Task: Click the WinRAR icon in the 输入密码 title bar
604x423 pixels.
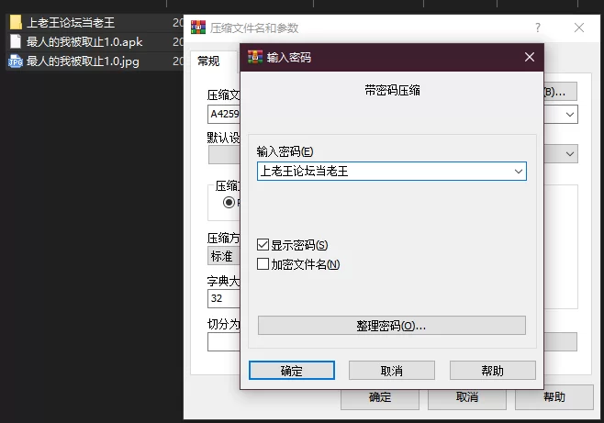Action: (254, 58)
